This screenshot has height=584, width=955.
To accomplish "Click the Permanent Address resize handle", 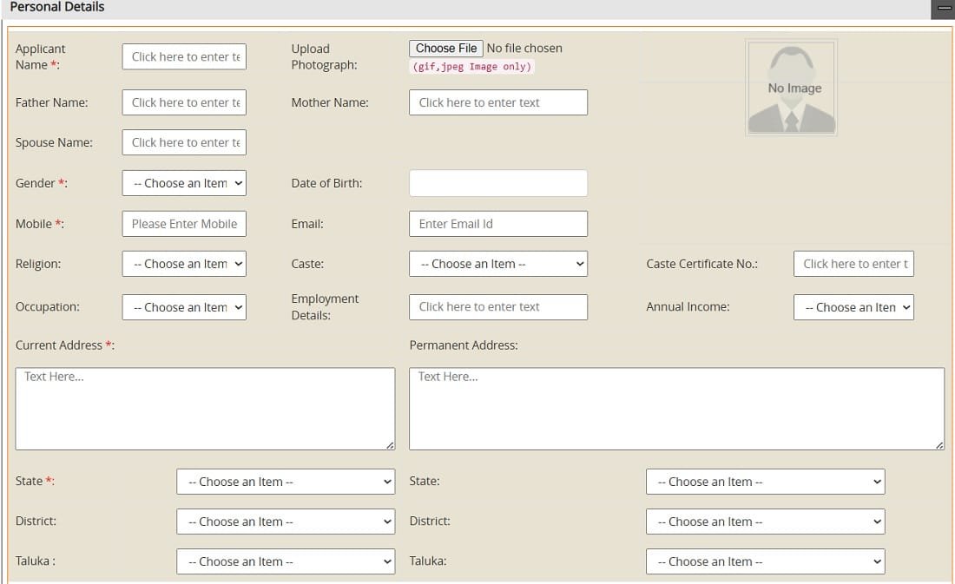I will tap(939, 445).
